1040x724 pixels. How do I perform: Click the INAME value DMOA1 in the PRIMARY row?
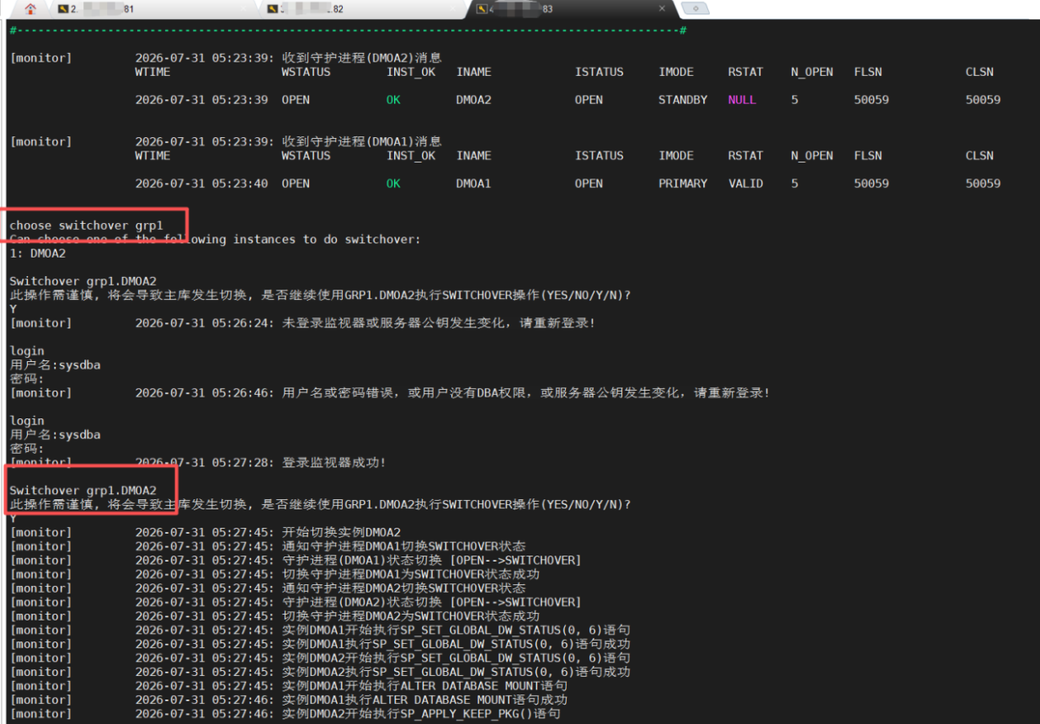[473, 184]
